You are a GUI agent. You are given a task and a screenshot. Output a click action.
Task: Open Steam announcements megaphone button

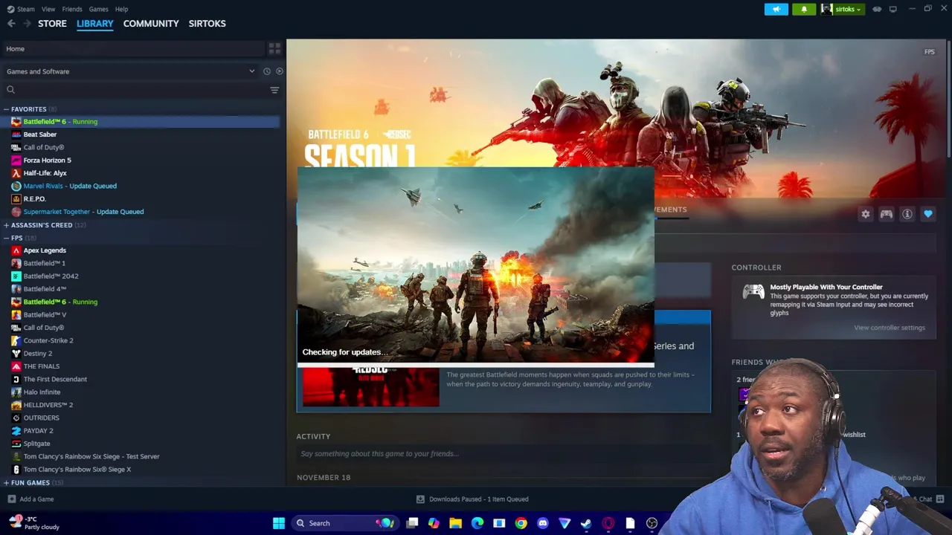(x=776, y=9)
